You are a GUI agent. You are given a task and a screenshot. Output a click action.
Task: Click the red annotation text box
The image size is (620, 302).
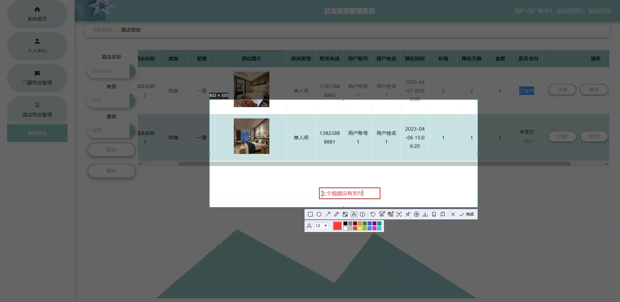coord(350,193)
